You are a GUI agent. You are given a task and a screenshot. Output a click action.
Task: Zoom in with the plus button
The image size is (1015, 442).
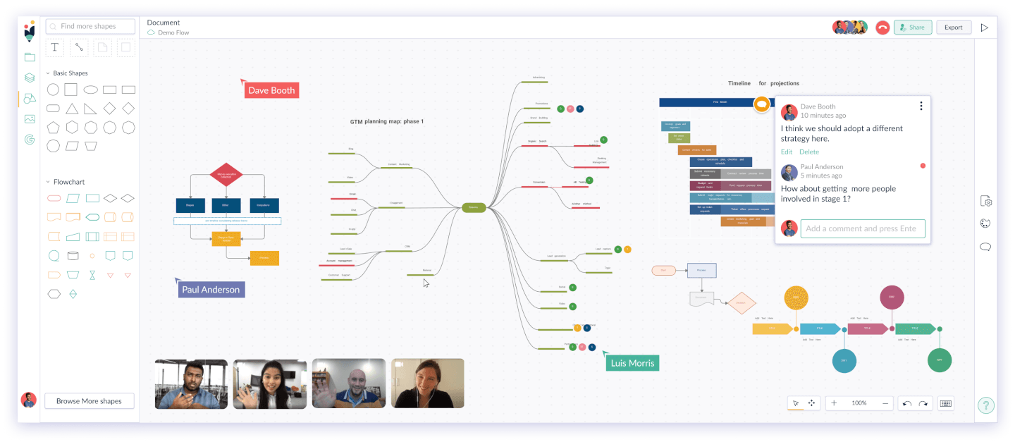pos(834,403)
